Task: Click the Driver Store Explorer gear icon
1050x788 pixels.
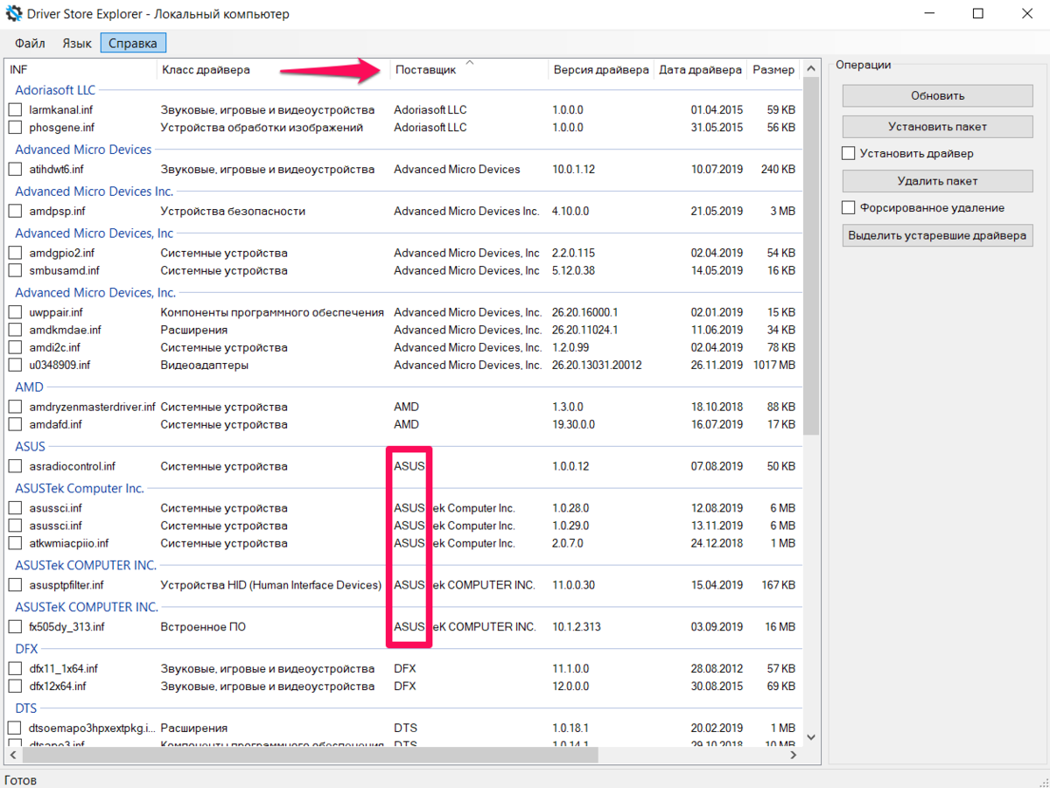Action: coord(14,14)
